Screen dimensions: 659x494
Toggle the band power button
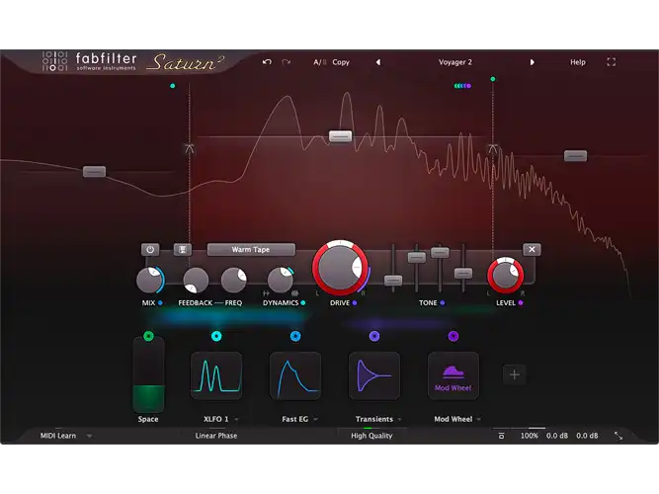150,249
